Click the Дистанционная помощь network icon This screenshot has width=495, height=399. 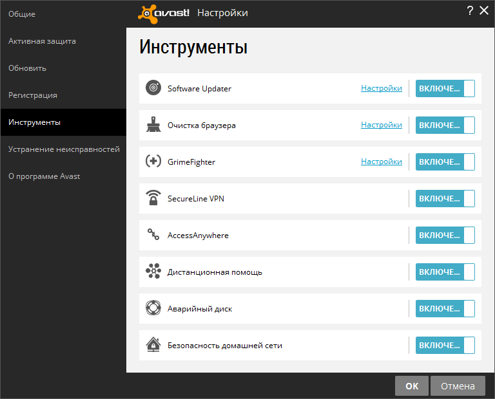pos(153,271)
